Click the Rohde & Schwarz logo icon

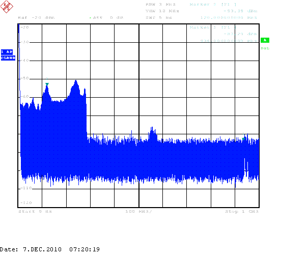pyautogui.click(x=8, y=9)
